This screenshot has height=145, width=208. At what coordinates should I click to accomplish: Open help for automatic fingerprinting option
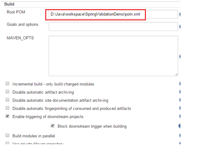pos(180,108)
